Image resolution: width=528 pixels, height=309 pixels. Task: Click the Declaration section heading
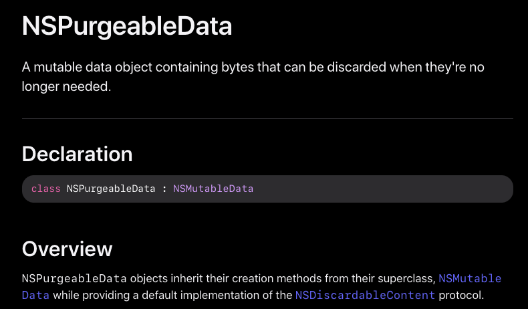(77, 153)
